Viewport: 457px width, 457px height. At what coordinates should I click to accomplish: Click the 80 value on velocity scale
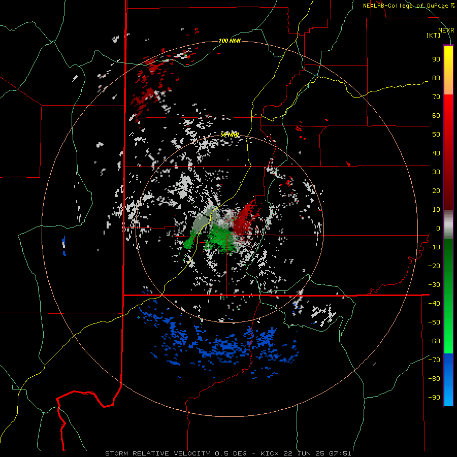pos(436,78)
